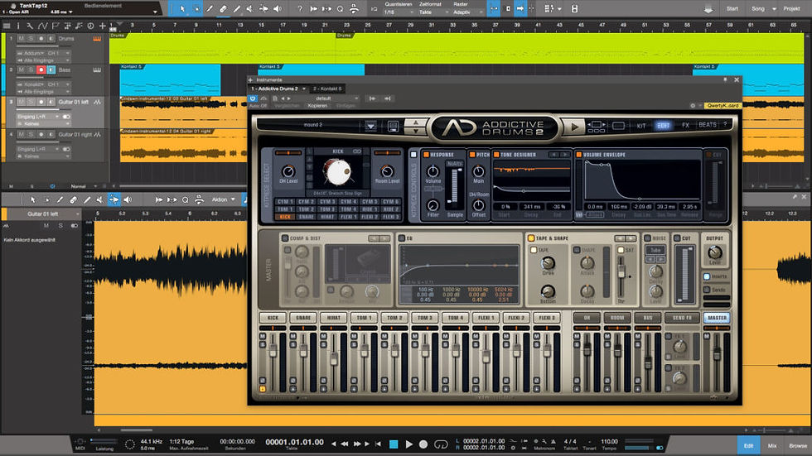The image size is (812, 456).
Task: Toggle monitor on Bass track
Action: tap(51, 70)
